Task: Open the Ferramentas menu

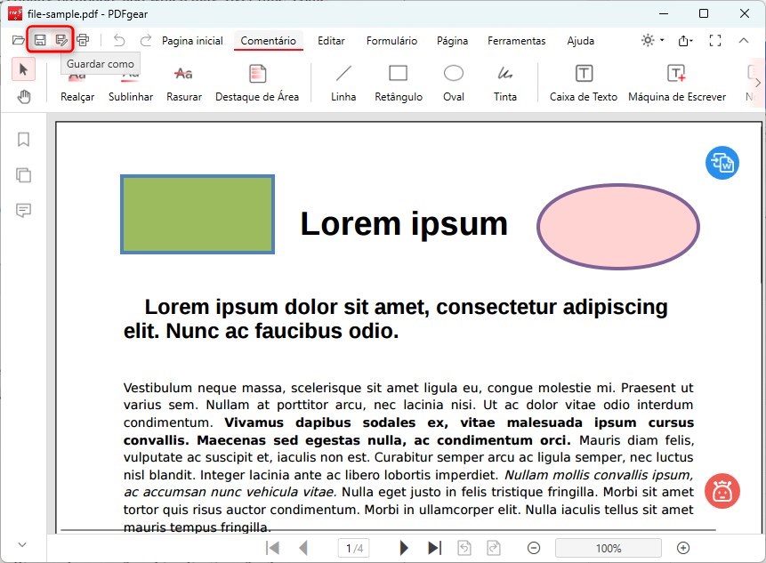Action: tap(516, 41)
